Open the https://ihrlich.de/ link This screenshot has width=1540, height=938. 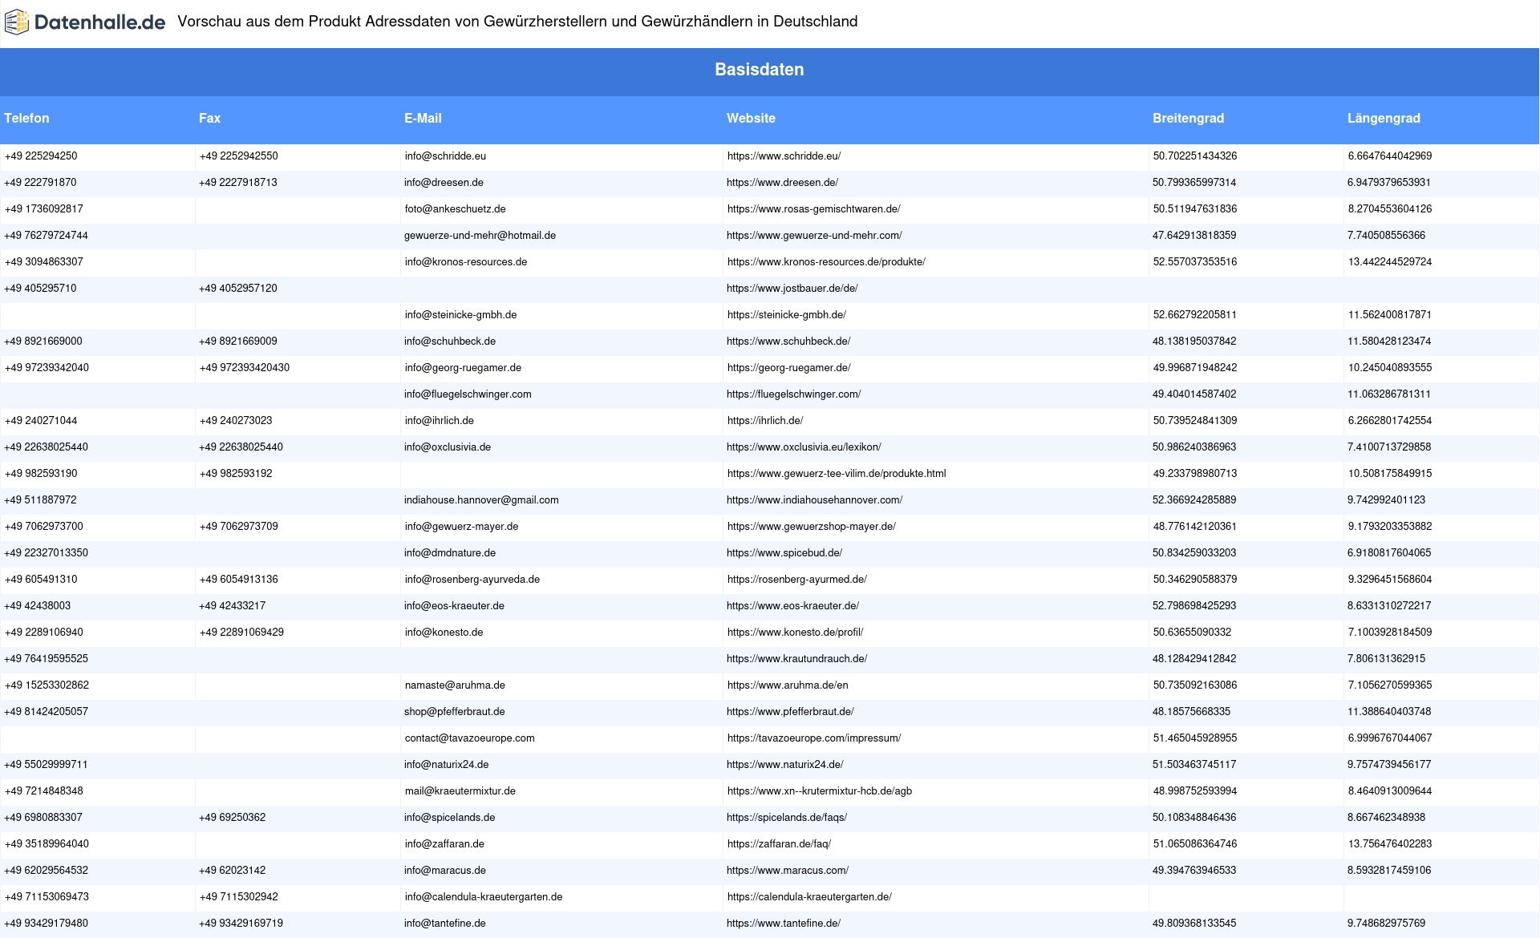(765, 421)
